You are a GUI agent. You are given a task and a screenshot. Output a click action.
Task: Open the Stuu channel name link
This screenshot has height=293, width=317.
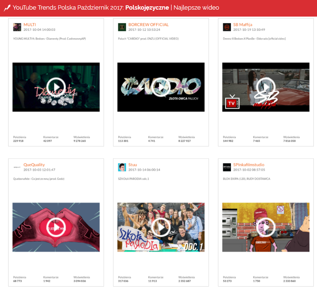[132, 165]
